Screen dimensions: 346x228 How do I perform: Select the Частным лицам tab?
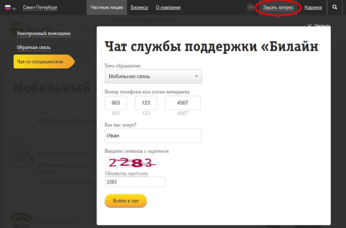(x=107, y=7)
